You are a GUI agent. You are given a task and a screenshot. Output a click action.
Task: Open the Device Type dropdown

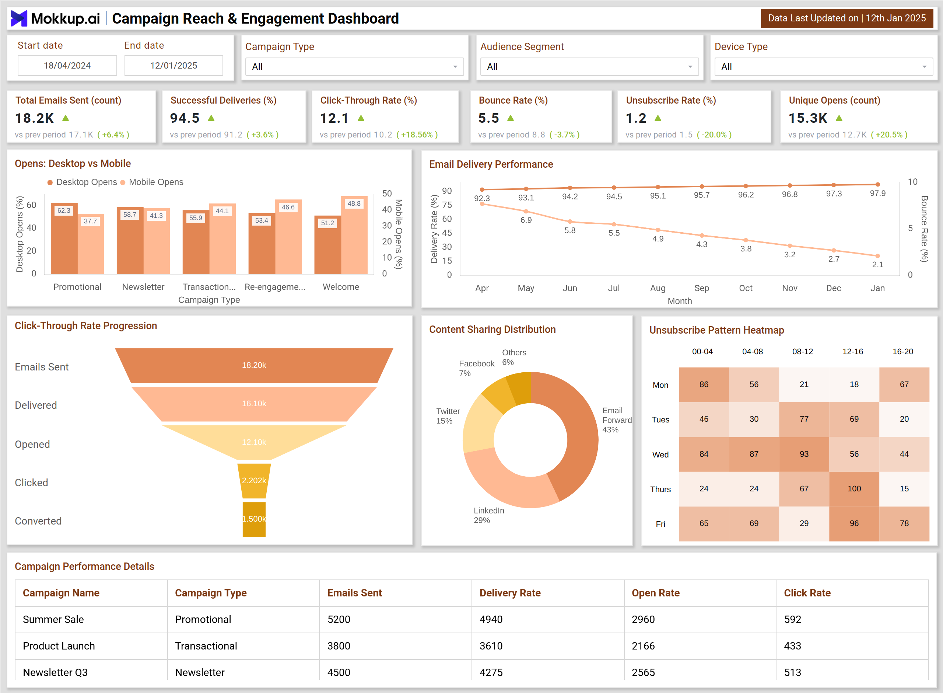824,67
